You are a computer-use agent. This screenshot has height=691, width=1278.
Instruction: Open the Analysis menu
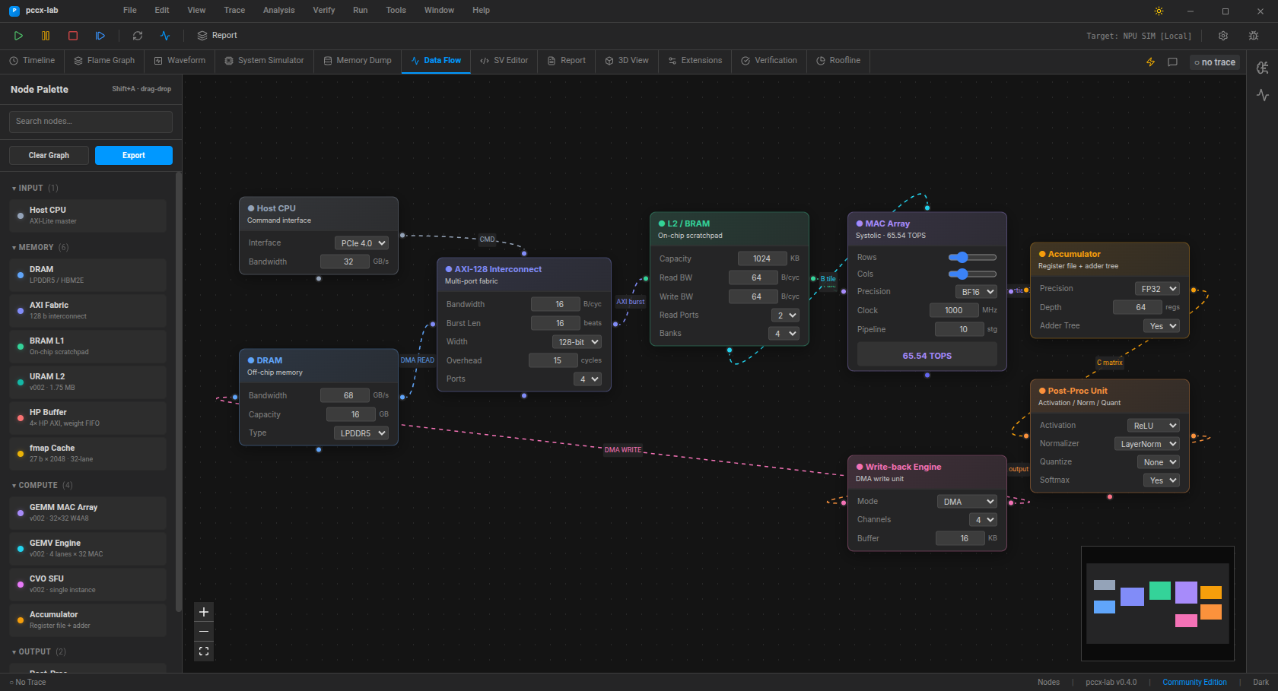click(278, 11)
